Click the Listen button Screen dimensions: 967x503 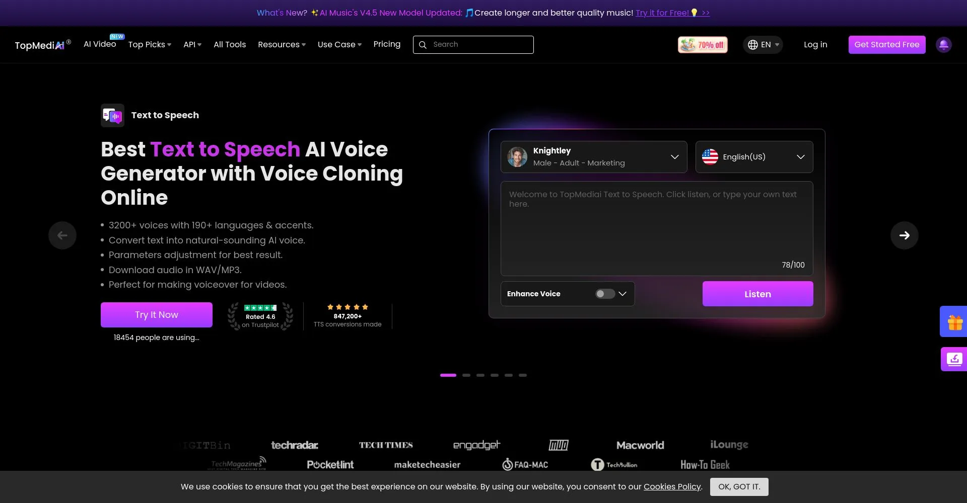[757, 294]
